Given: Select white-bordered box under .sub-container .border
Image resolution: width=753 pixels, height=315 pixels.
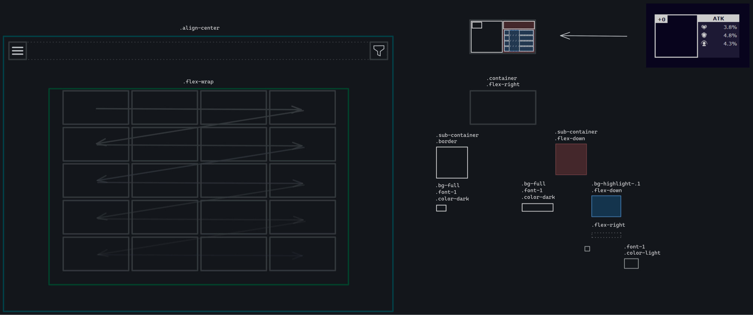Looking at the screenshot, I should (x=452, y=162).
